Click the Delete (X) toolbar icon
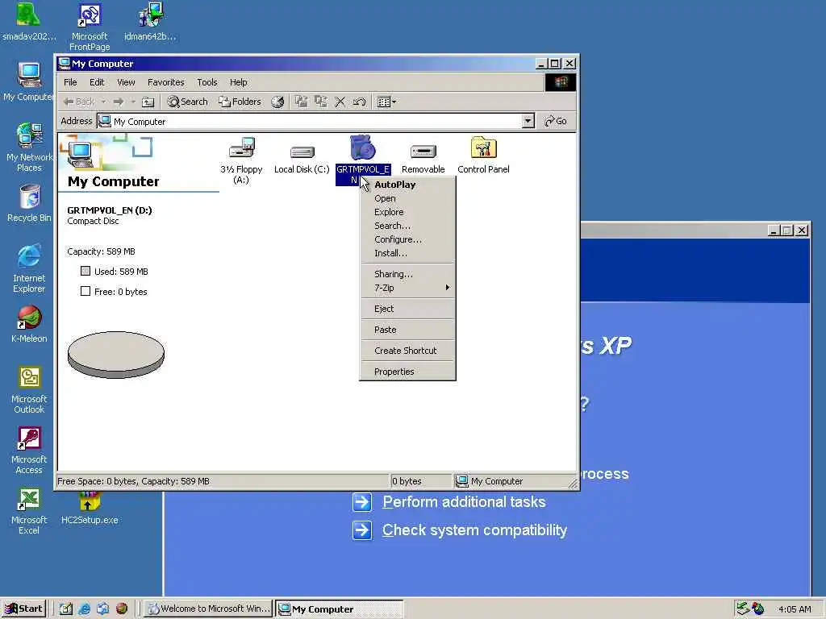 coord(340,102)
